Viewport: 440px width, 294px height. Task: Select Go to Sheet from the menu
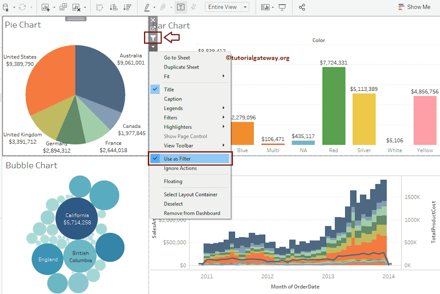177,57
